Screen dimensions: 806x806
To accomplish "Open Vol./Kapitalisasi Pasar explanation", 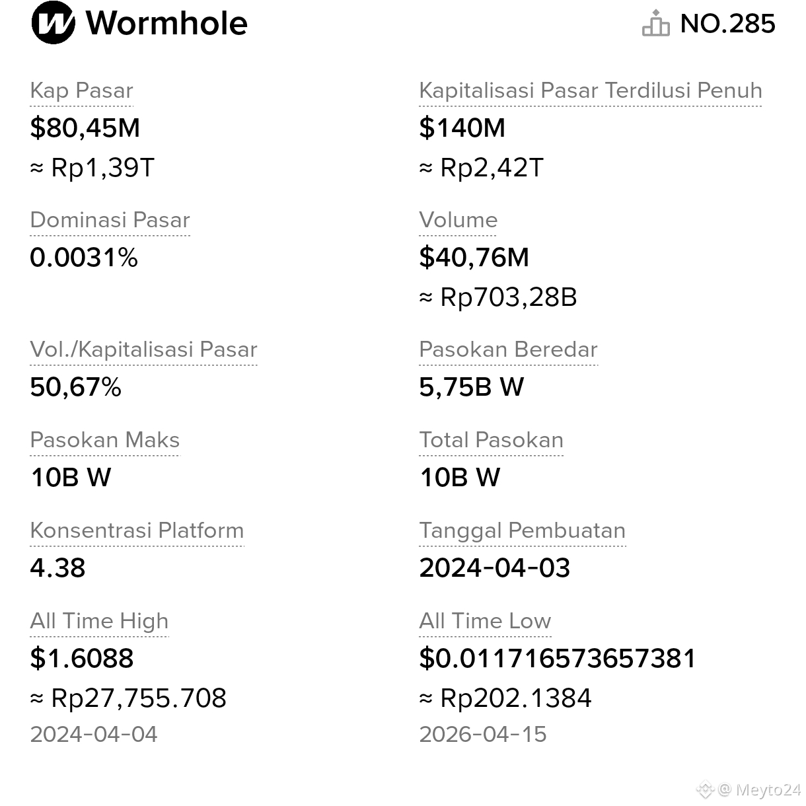I will (144, 349).
